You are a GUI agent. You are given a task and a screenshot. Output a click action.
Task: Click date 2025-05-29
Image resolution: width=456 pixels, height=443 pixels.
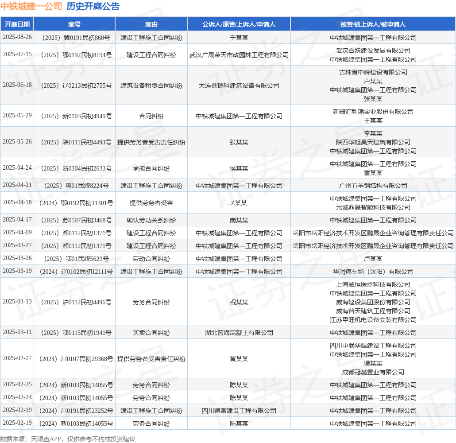pos(17,116)
